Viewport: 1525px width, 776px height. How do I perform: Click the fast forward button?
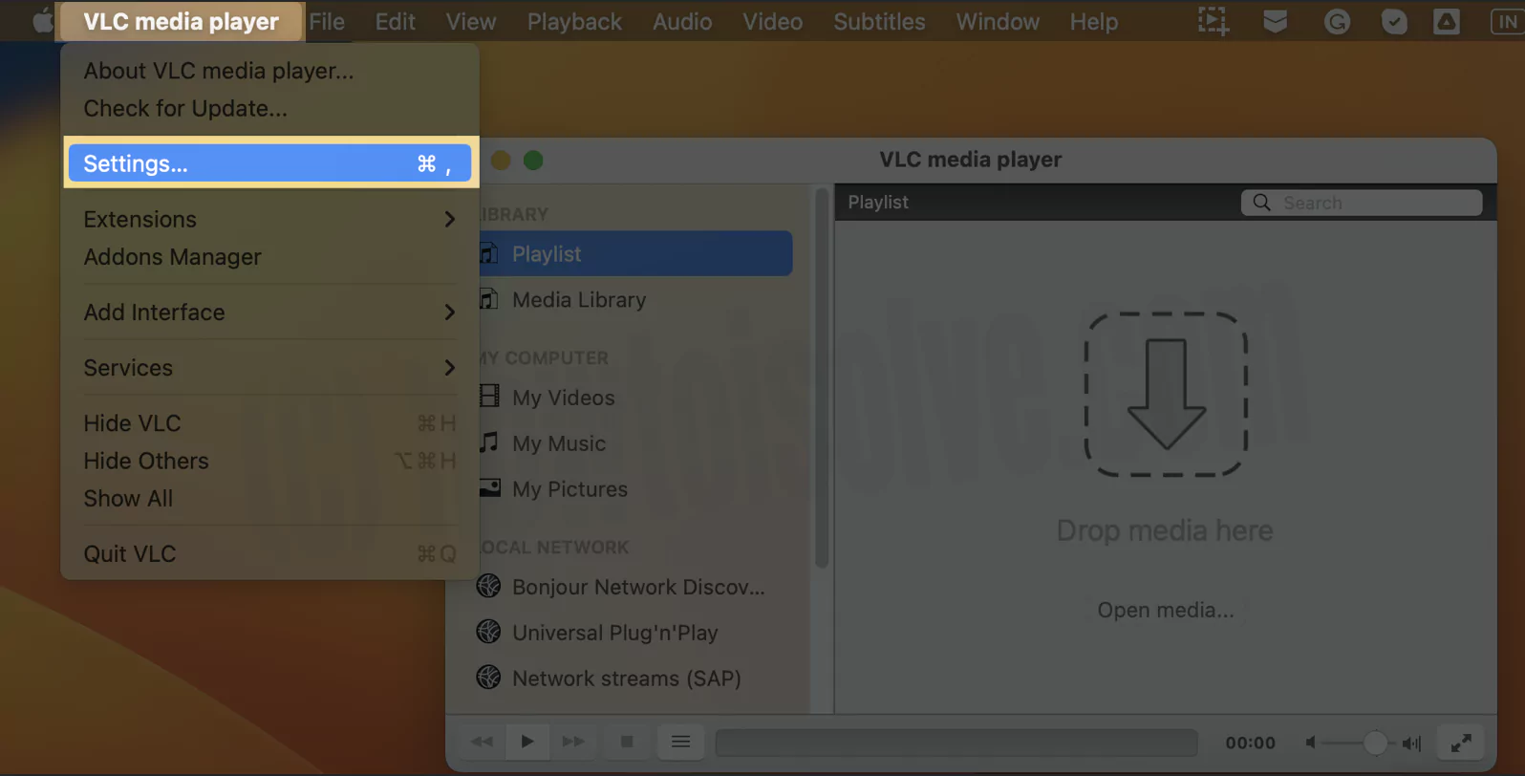click(573, 742)
